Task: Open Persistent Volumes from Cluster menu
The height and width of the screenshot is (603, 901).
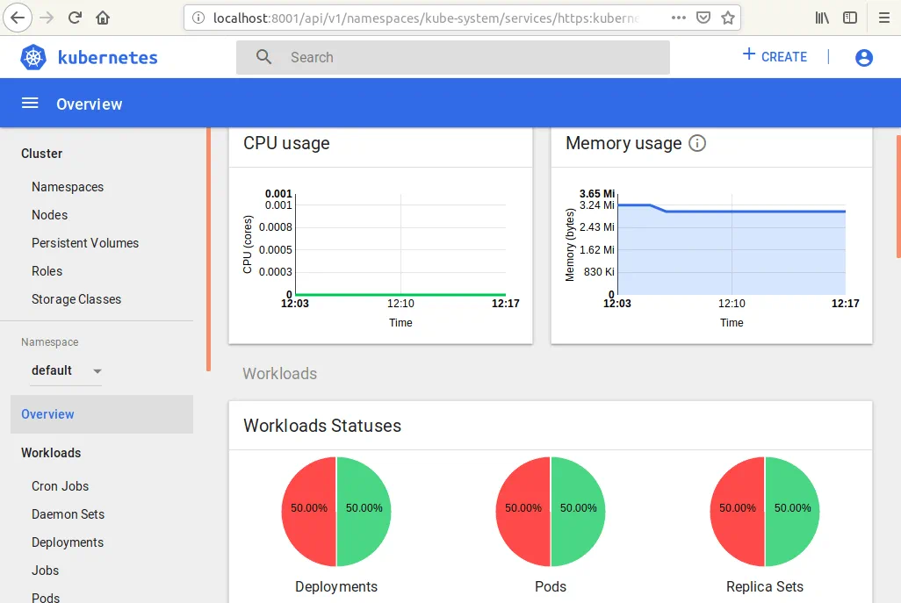Action: point(85,243)
